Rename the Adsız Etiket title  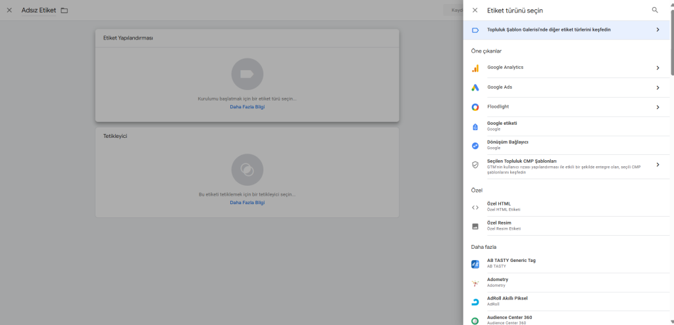pos(39,11)
